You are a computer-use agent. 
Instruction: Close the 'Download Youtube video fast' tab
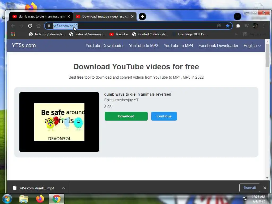pos(132,16)
